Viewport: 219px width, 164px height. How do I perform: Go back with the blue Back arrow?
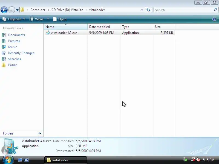coord(4,10)
